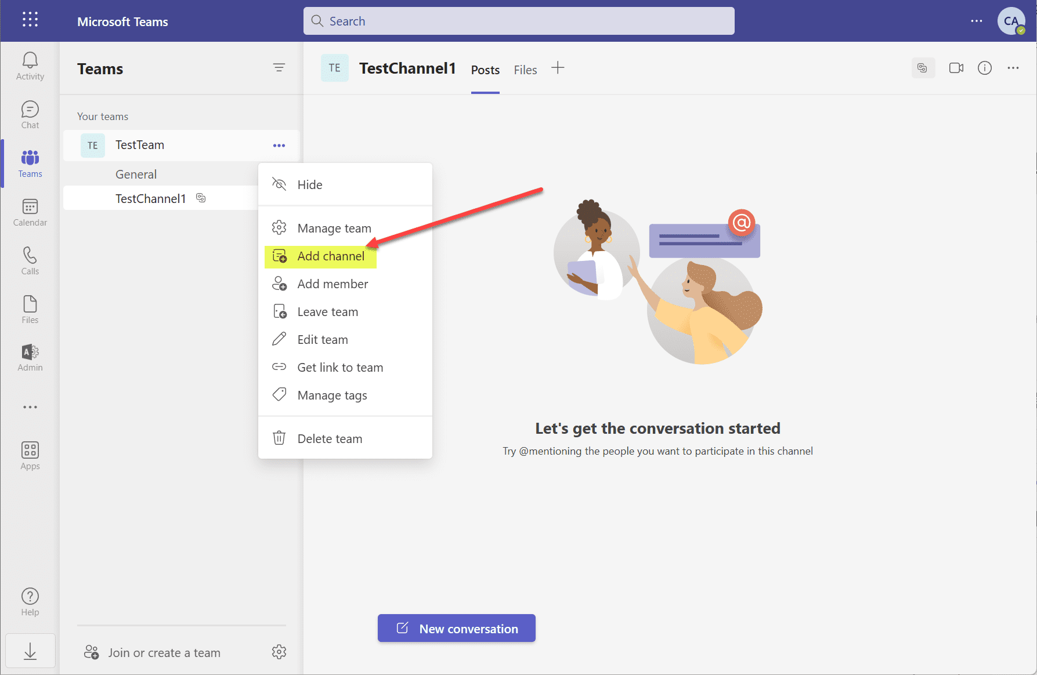1037x675 pixels.
Task: Click the shared channel icon beside TestChannel1 in list
Action: coord(201,198)
